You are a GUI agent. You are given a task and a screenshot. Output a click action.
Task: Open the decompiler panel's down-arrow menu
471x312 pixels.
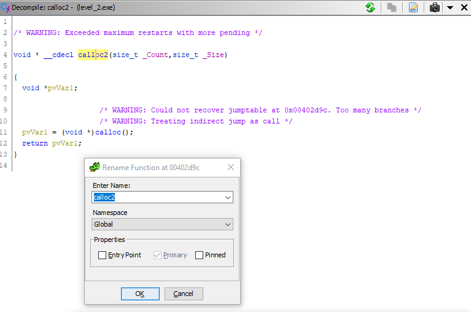tap(450, 7)
